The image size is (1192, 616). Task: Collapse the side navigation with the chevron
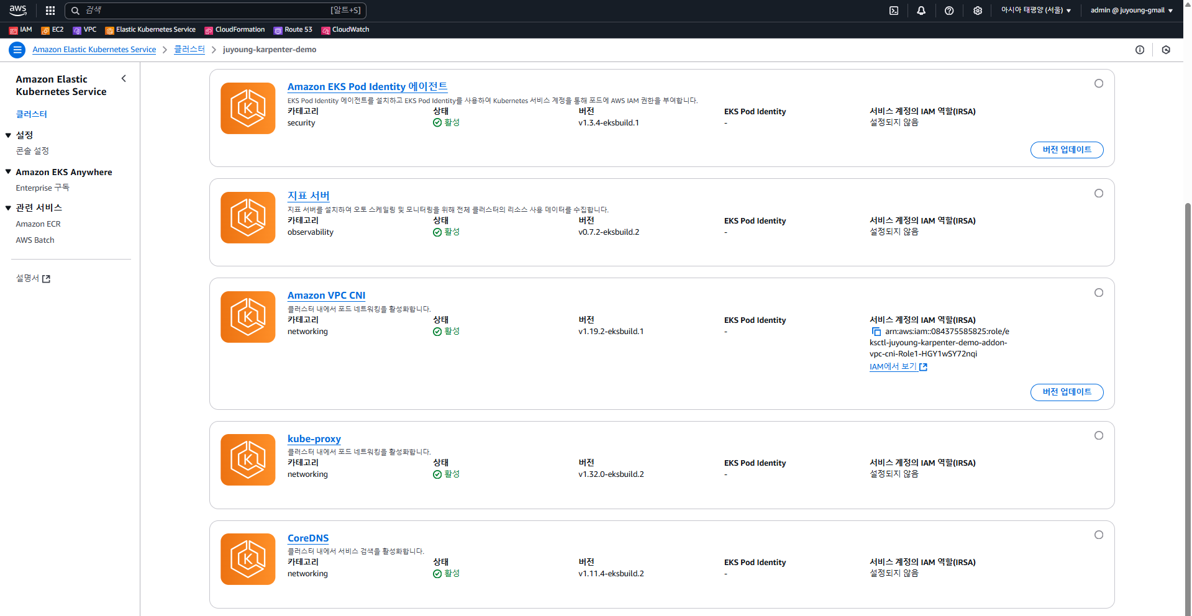pos(124,78)
